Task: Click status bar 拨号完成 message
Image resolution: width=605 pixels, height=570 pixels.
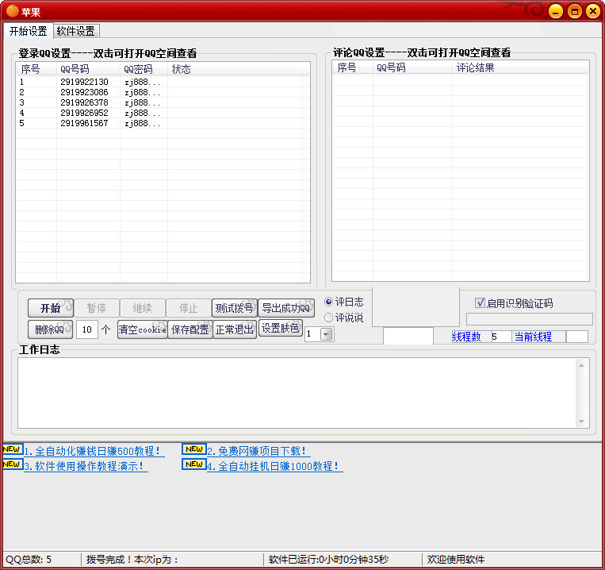Action: pyautogui.click(x=132, y=559)
